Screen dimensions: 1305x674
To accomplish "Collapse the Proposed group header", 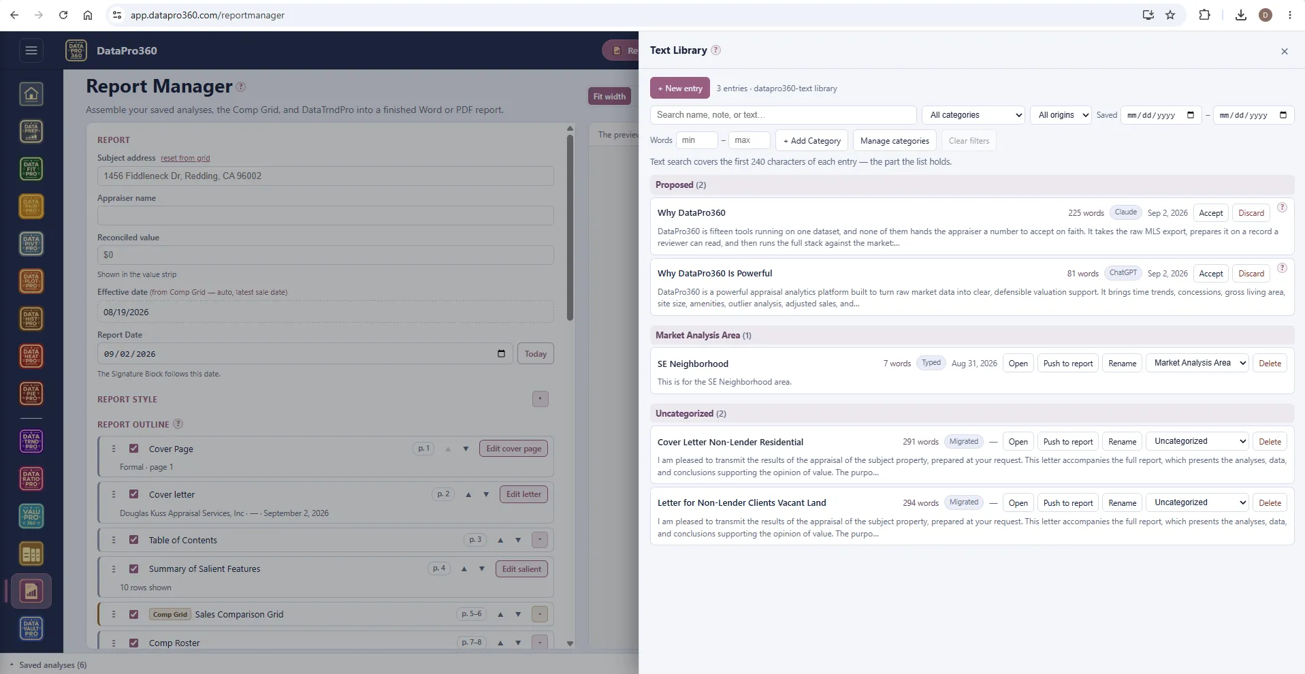I will pos(972,185).
